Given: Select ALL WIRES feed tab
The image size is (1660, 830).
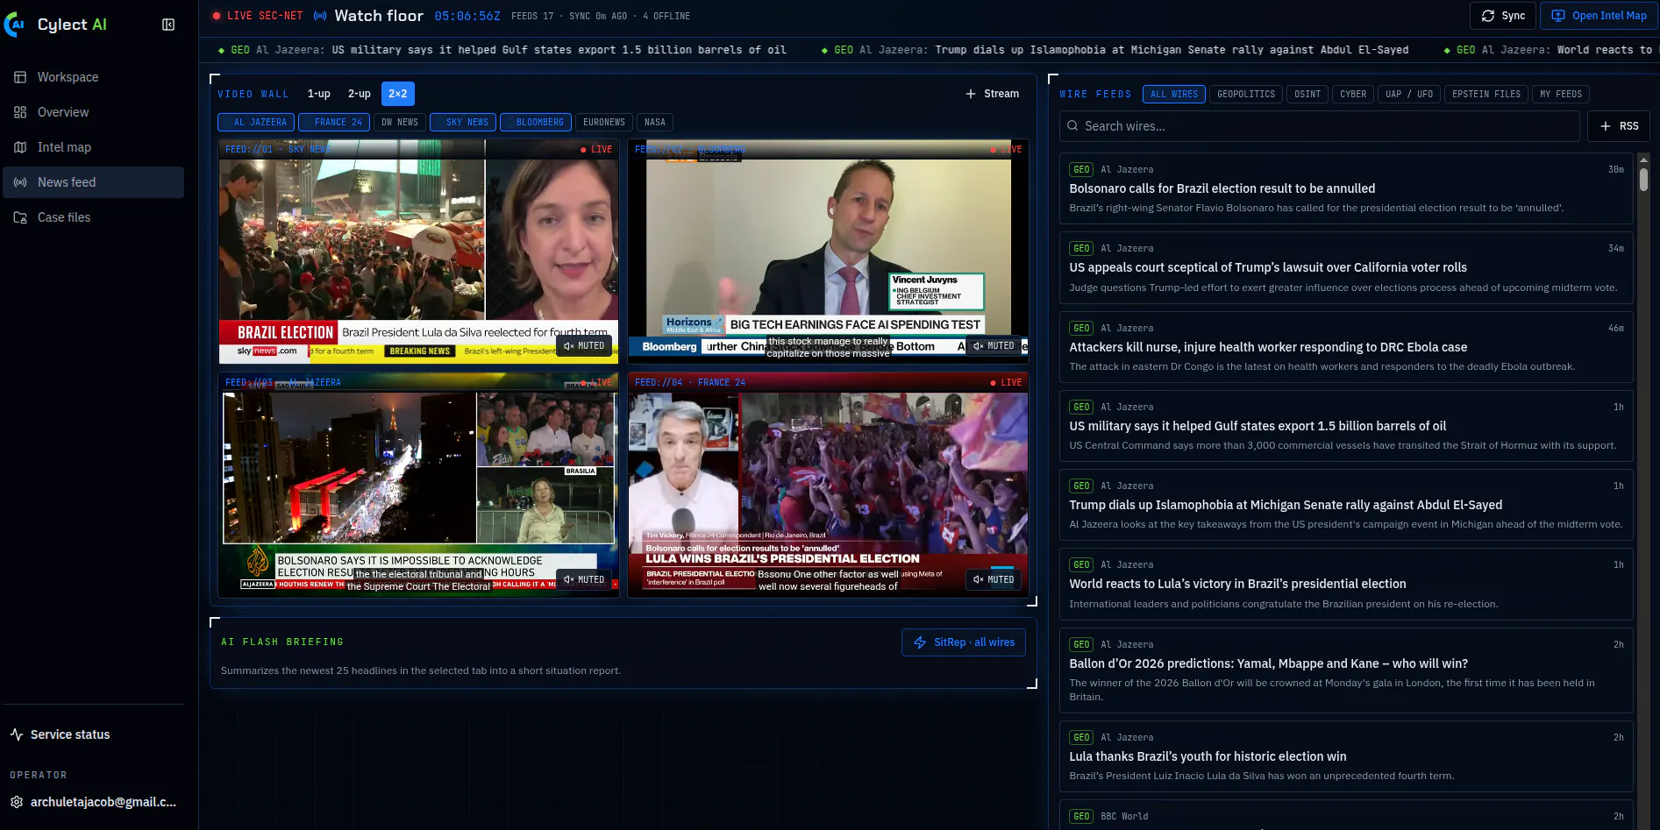Looking at the screenshot, I should [x=1173, y=95].
